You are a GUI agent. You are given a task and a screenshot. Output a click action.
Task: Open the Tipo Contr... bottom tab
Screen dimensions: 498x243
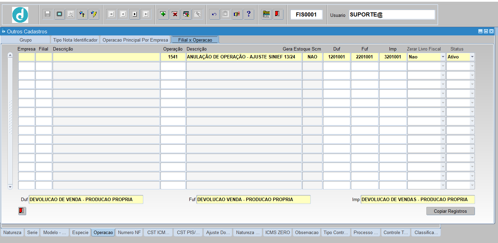(x=336, y=233)
